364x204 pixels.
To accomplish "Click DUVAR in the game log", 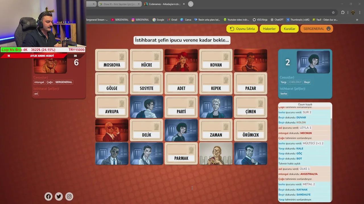I will click(x=301, y=117).
